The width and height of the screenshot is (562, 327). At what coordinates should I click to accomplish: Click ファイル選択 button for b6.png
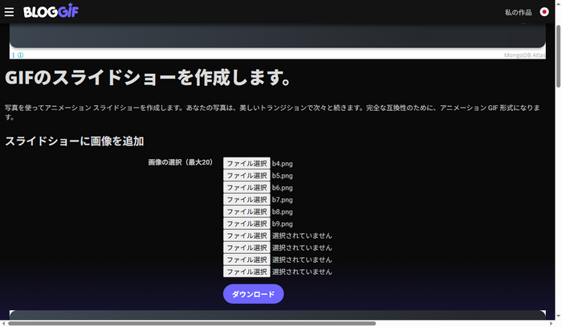point(246,187)
